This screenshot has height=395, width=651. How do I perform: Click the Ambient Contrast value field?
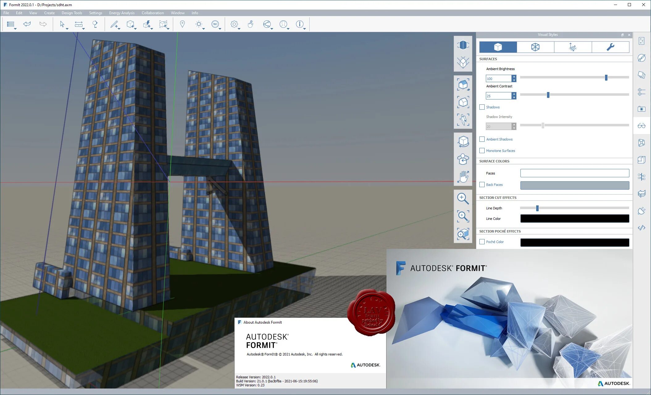tap(498, 96)
